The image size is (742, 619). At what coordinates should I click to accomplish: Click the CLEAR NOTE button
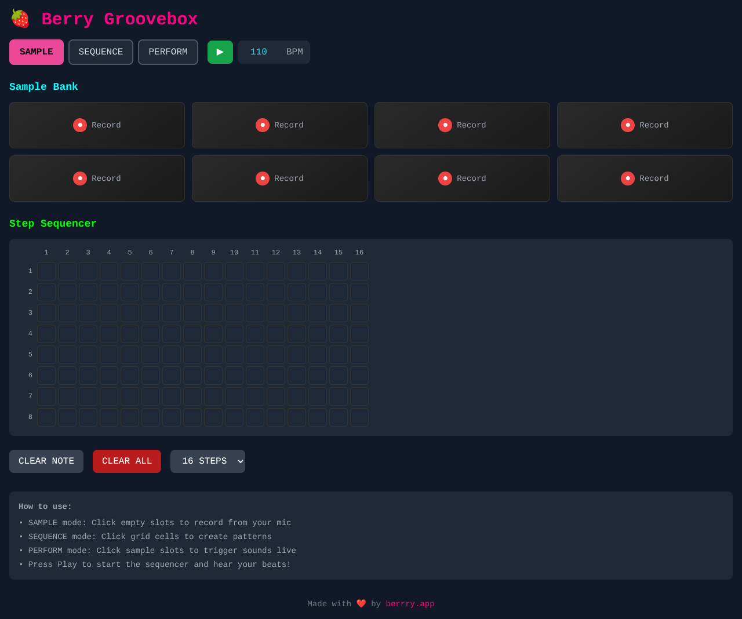tap(46, 461)
